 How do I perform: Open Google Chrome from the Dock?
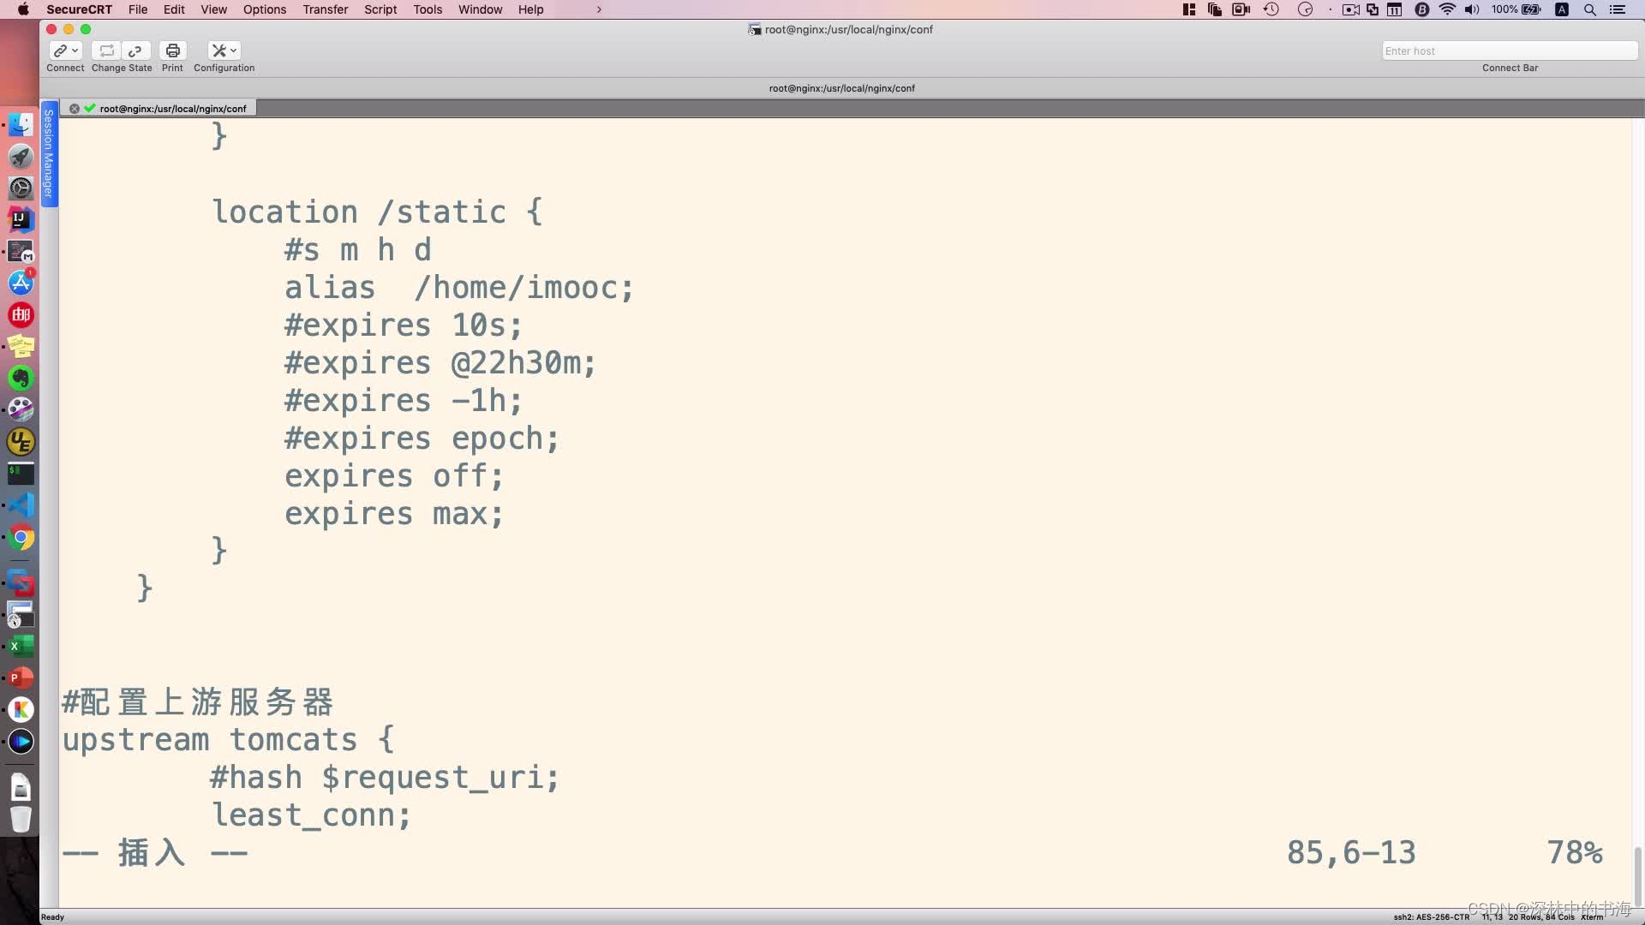click(x=21, y=538)
